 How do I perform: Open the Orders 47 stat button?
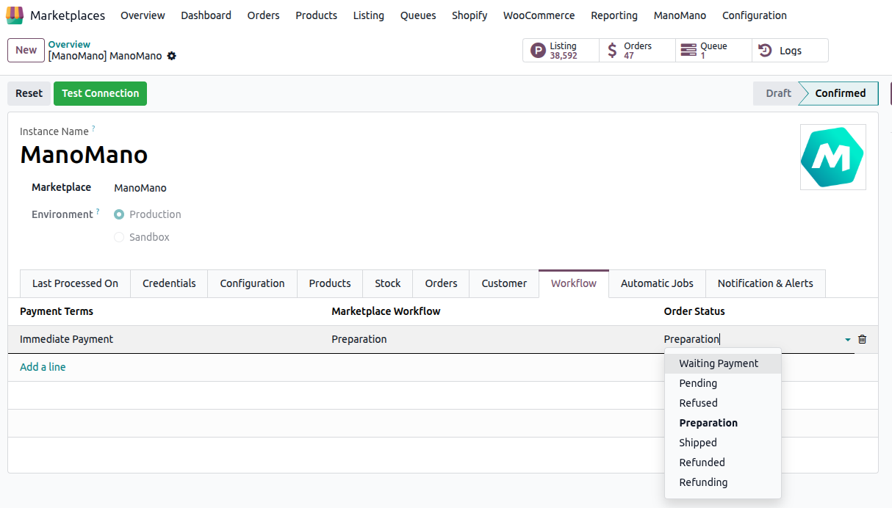[637, 51]
